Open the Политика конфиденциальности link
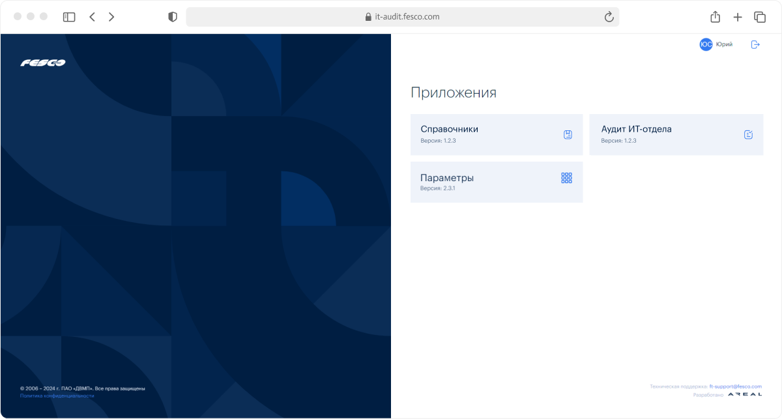The height and width of the screenshot is (419, 782). (57, 396)
